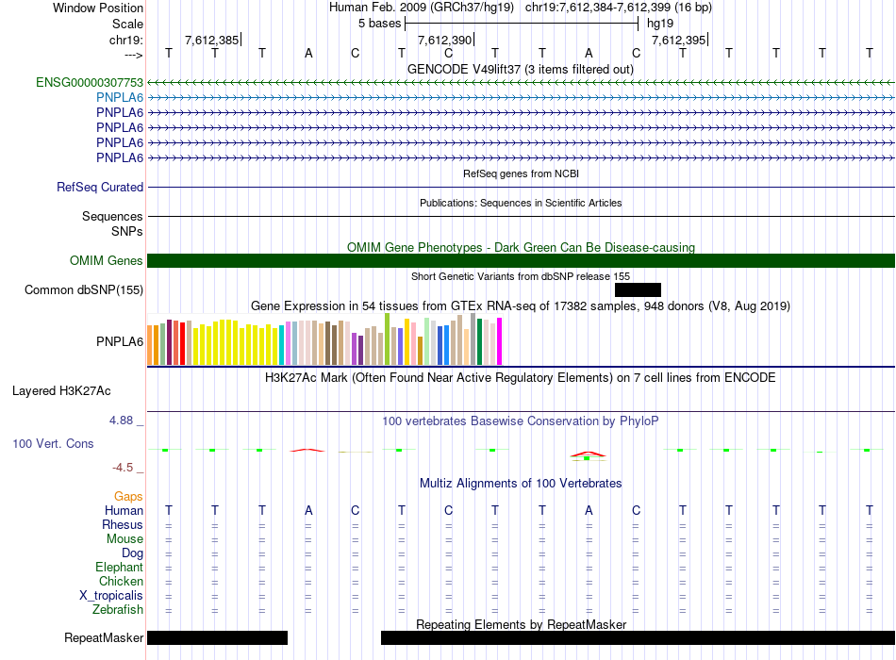Select the Zebrafish alignment row label

point(118,610)
